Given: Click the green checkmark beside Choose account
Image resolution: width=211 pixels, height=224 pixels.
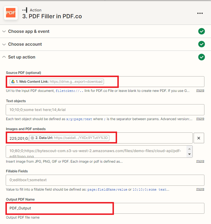Looking at the screenshot, I should coord(202,44).
